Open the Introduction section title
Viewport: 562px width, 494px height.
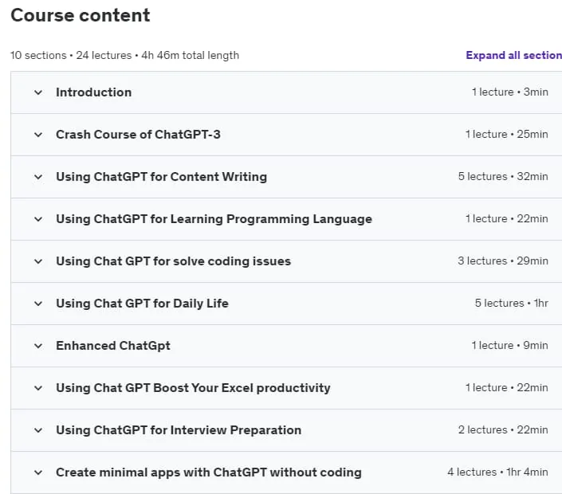point(94,92)
